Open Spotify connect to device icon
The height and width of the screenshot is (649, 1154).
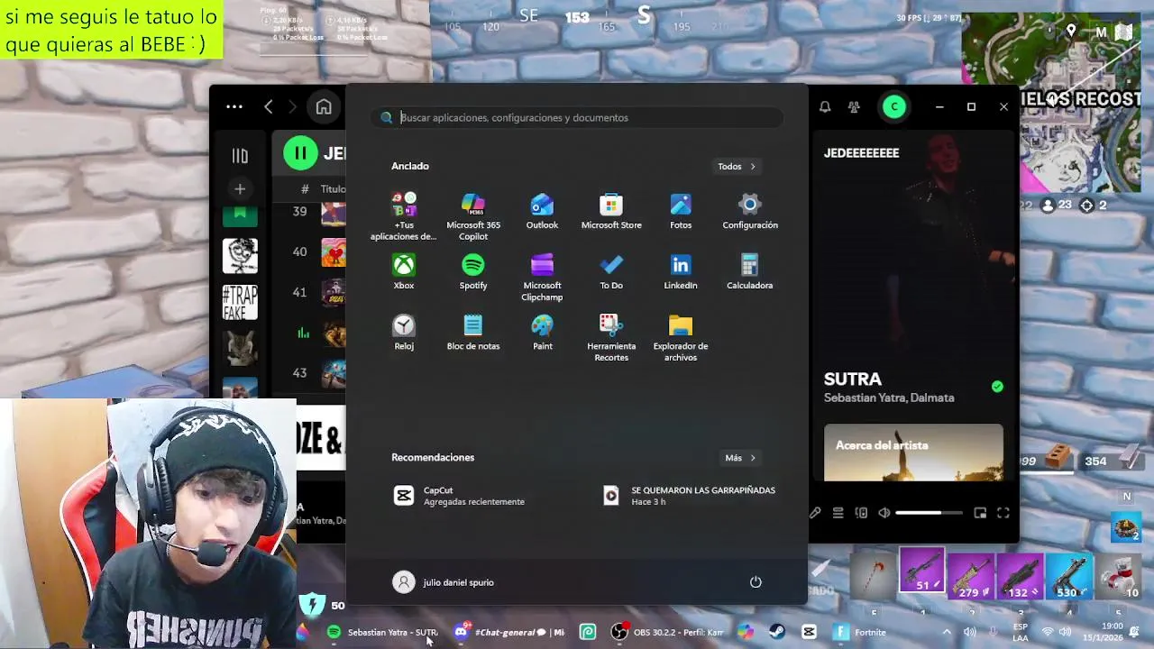pyautogui.click(x=861, y=513)
